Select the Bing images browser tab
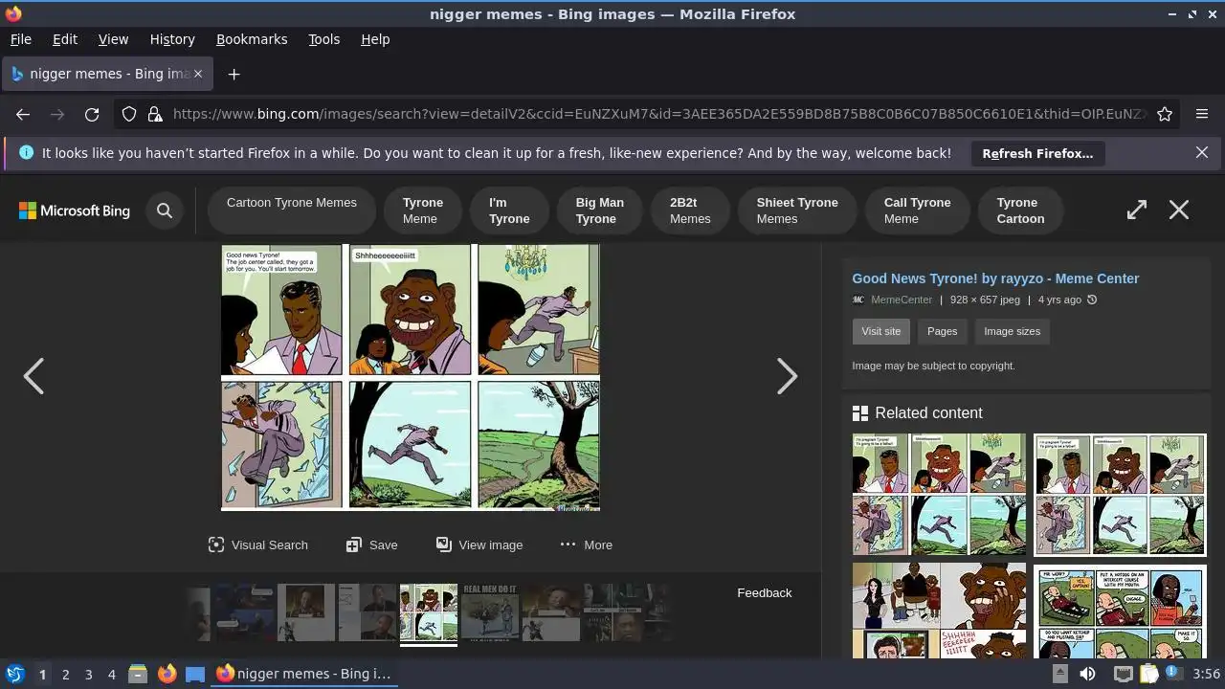 (107, 74)
